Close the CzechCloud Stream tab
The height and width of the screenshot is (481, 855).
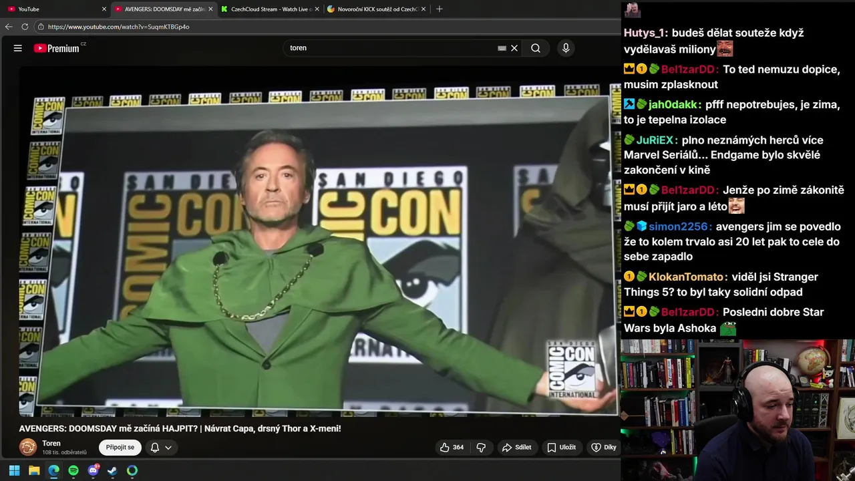[317, 9]
